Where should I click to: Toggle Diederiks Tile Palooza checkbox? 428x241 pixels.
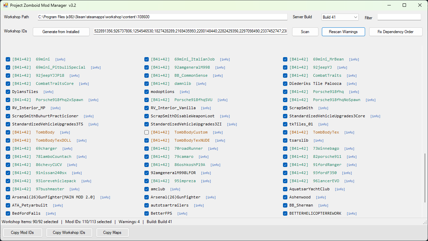coord(285,83)
